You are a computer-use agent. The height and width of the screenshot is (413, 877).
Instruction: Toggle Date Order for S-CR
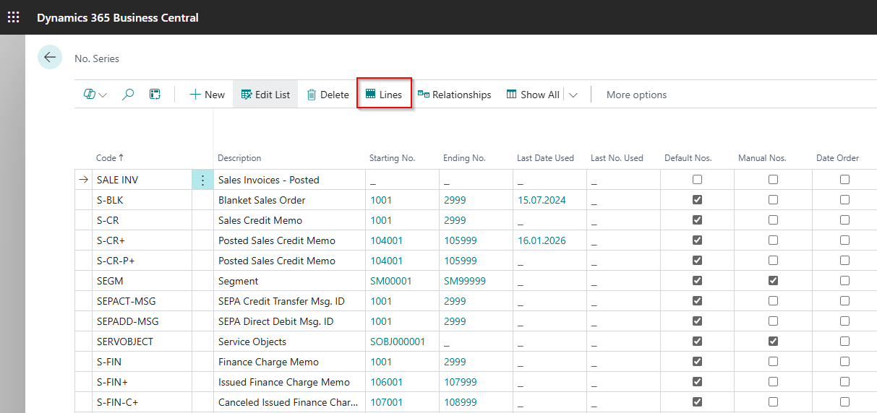(x=844, y=220)
